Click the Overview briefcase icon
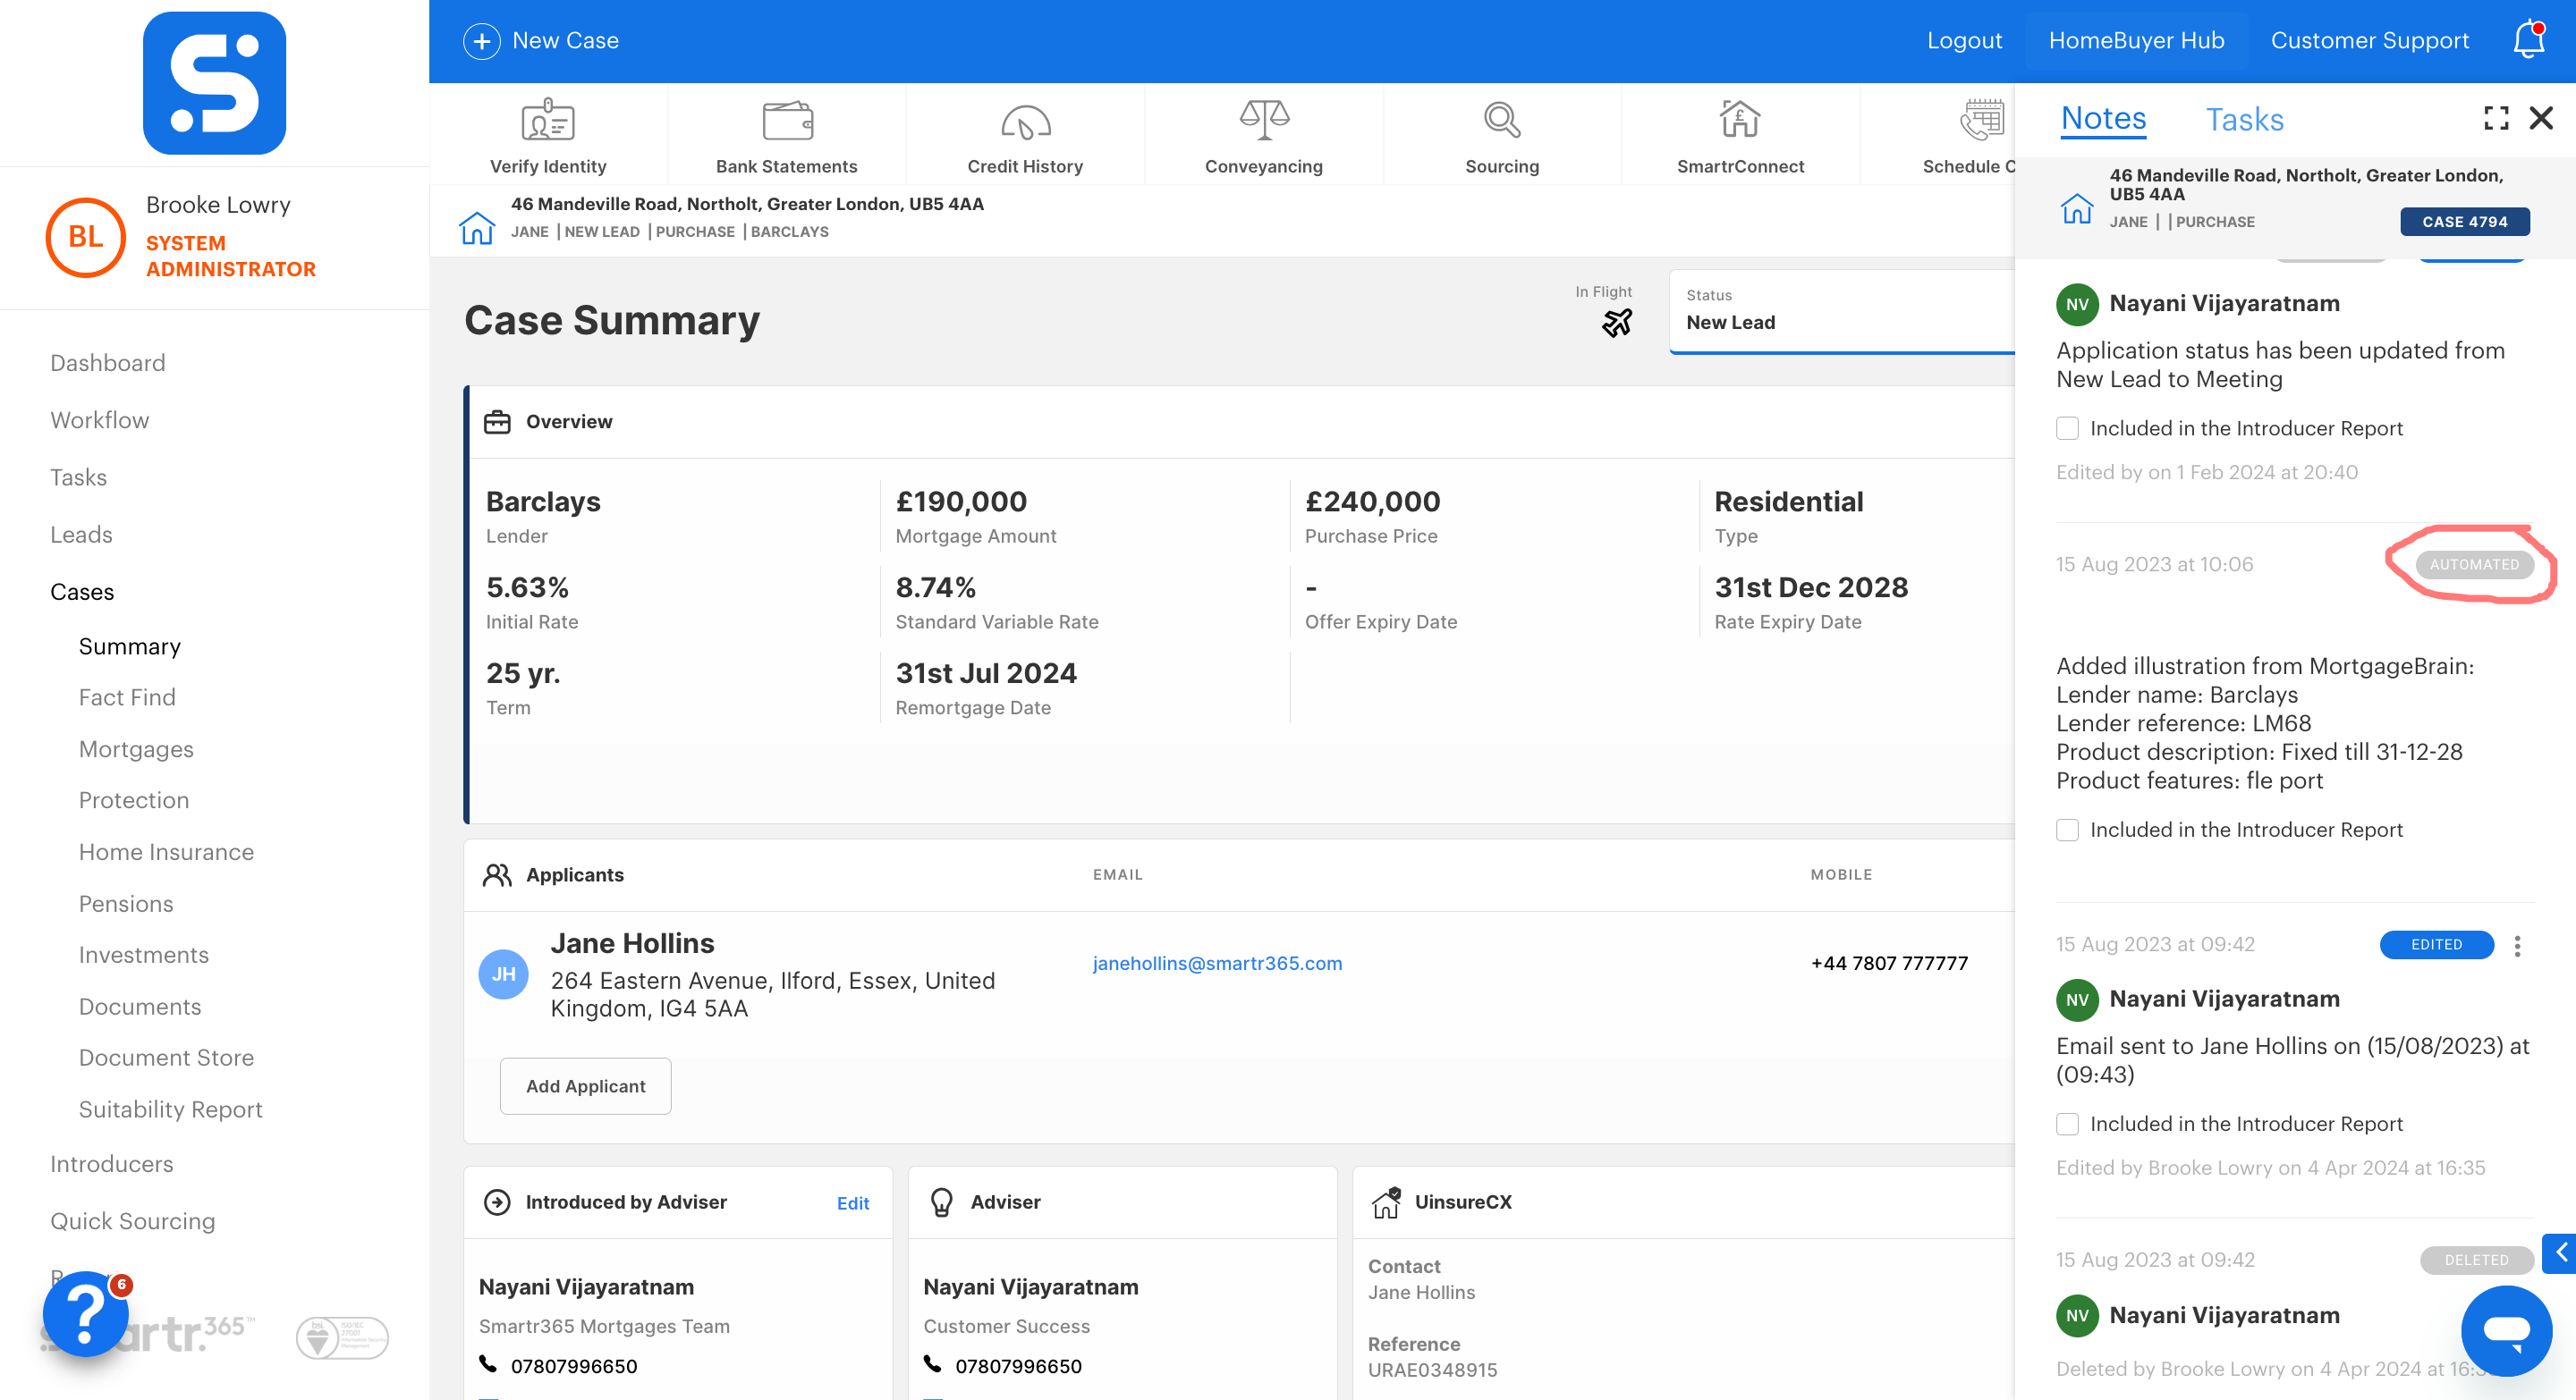Image resolution: width=2576 pixels, height=1400 pixels. pos(497,422)
